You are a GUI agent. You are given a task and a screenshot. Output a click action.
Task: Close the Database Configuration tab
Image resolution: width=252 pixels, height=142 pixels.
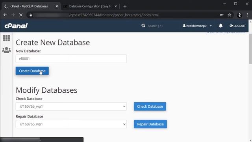click(115, 6)
